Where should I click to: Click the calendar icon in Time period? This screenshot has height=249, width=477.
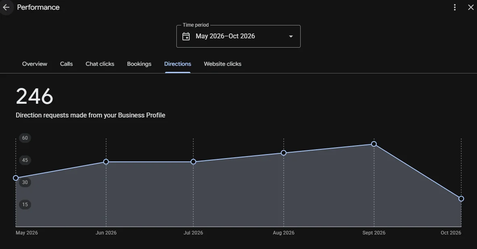(x=186, y=36)
